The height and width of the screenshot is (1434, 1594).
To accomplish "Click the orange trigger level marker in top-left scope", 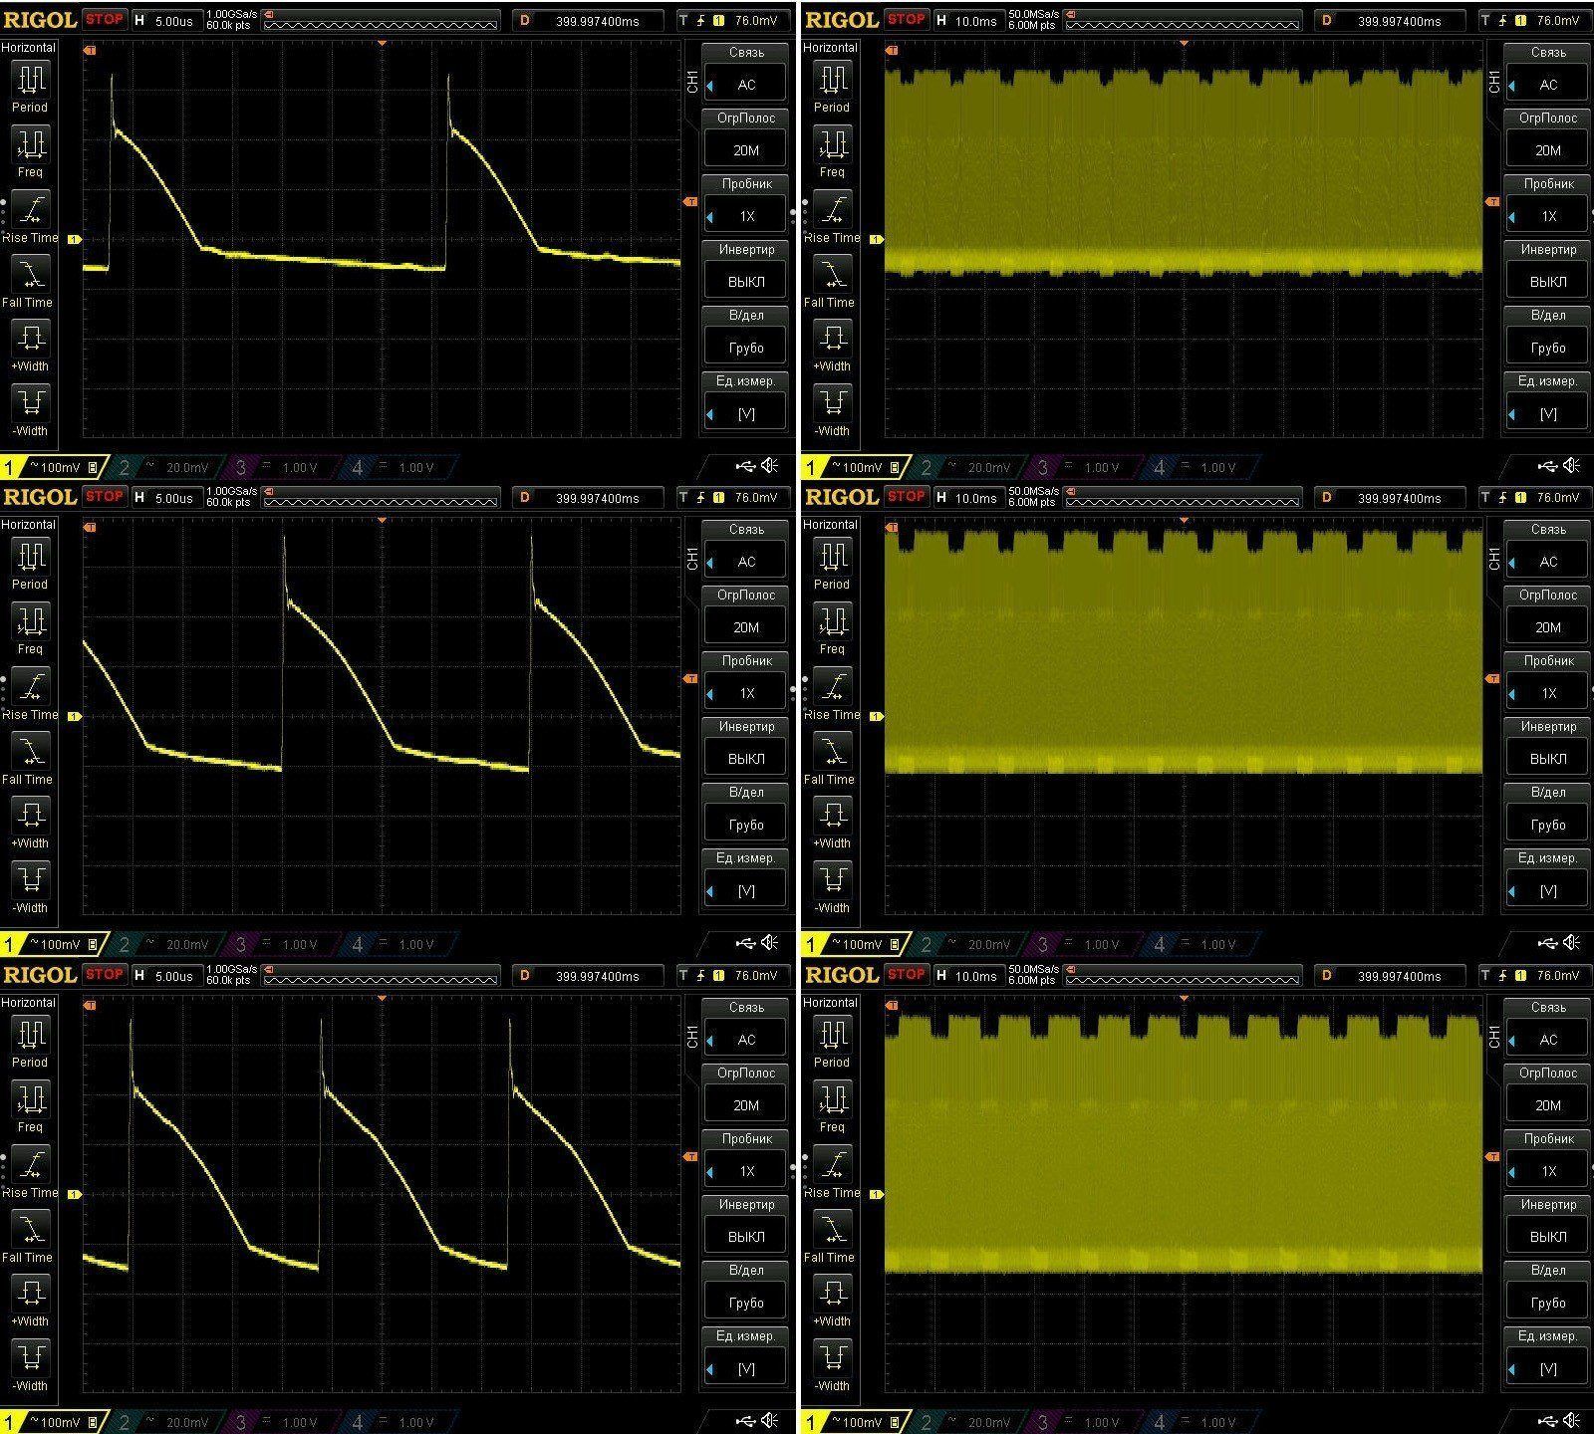I will coord(689,202).
